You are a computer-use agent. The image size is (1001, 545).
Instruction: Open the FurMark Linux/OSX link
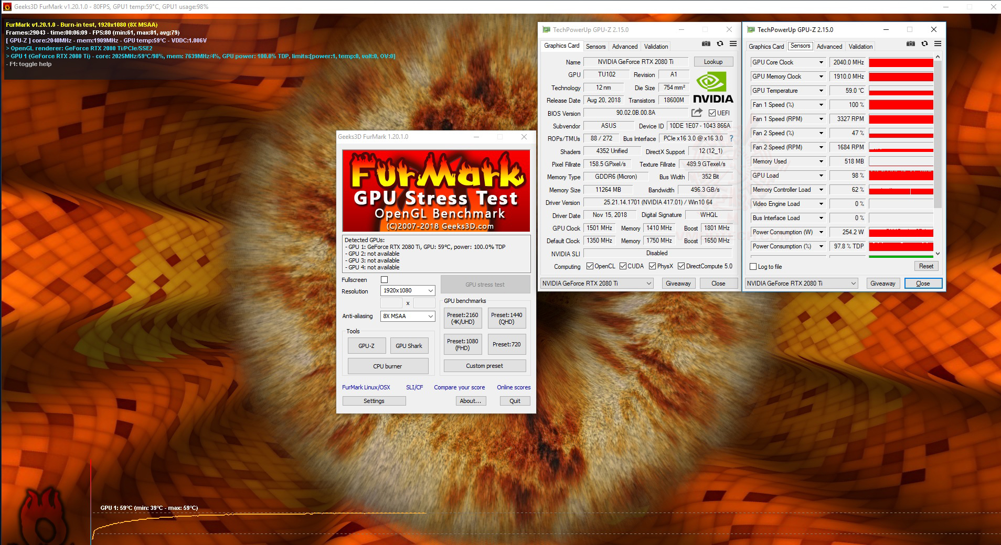[x=366, y=387]
